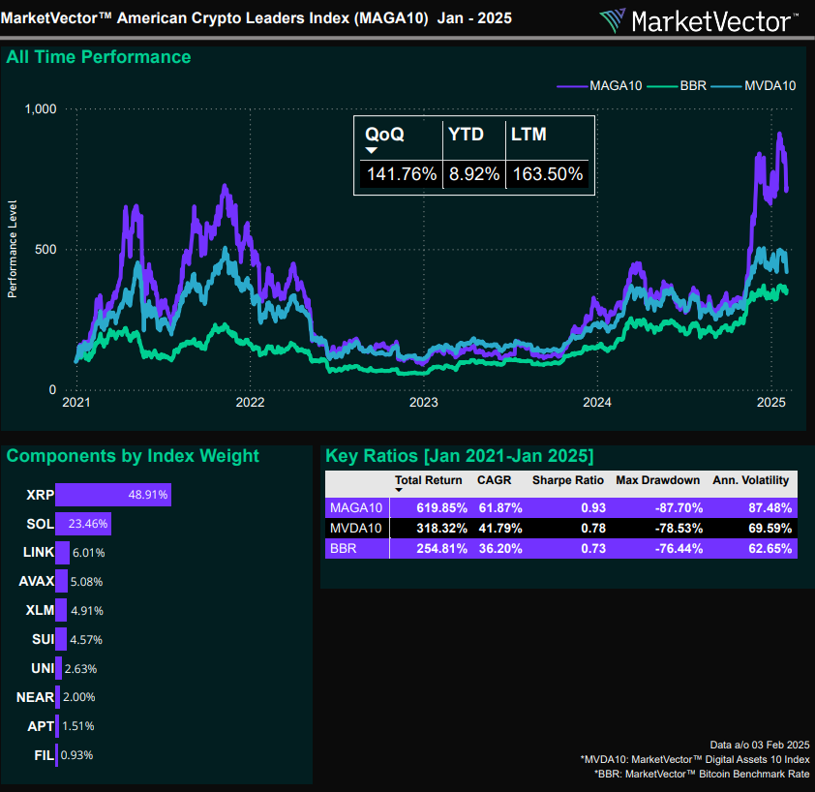This screenshot has width=815, height=792.
Task: Click the 0.93% FIL weight value
Action: [76, 755]
